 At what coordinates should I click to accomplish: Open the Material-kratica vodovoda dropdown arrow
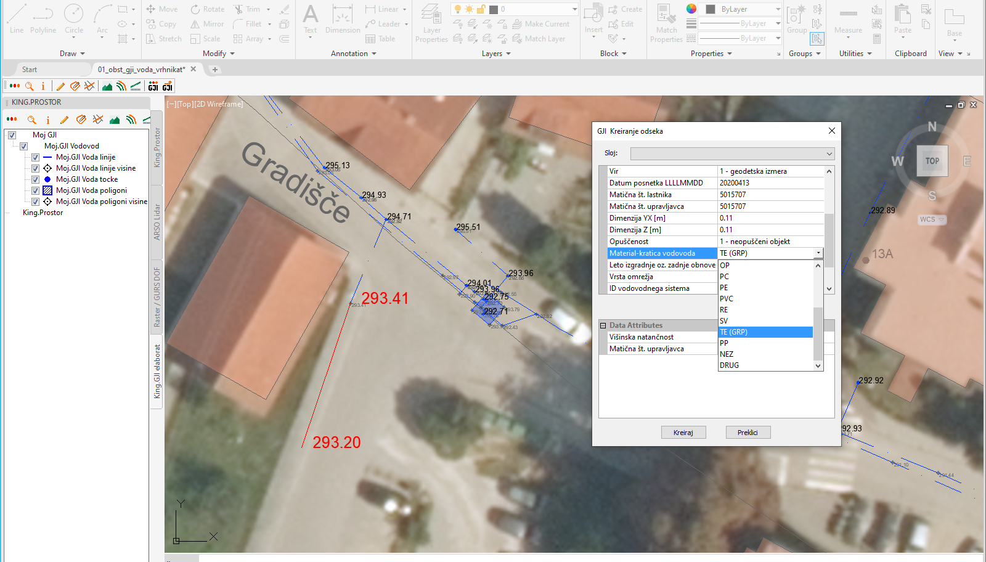click(818, 253)
